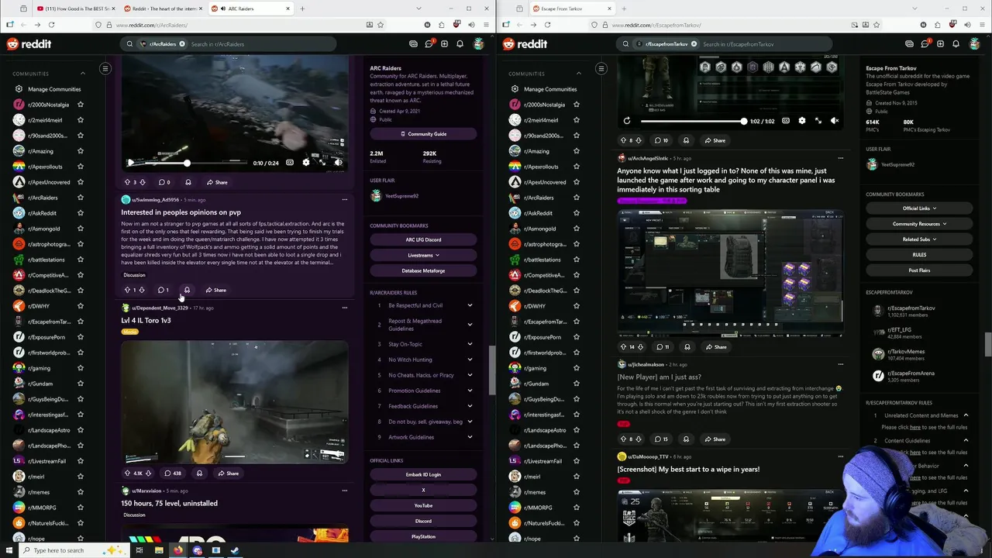Open notifications bell in ARC Raiders window
Image resolution: width=992 pixels, height=558 pixels.
coord(460,44)
